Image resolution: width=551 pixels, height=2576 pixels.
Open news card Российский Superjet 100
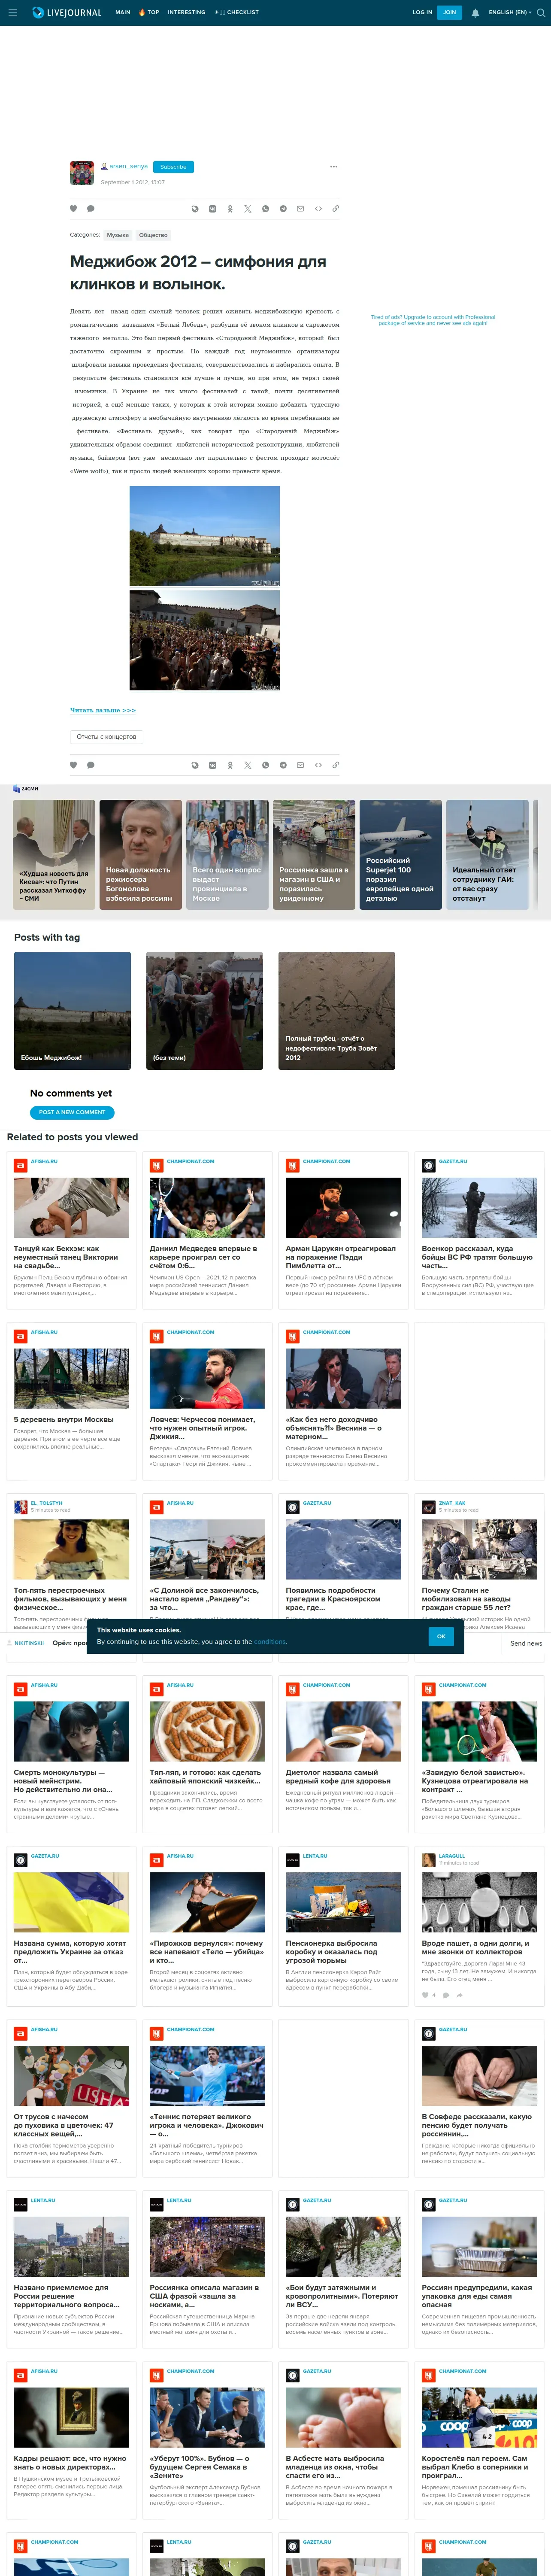point(400,855)
